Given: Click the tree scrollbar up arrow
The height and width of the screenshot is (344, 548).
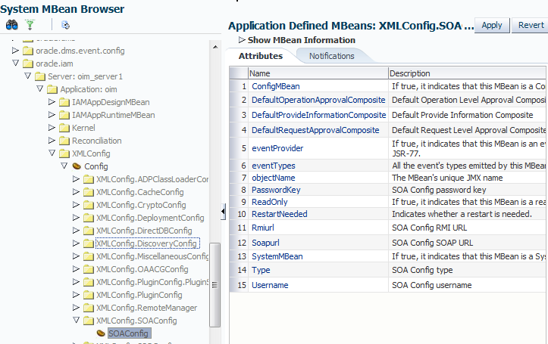Looking at the screenshot, I should pos(215,47).
